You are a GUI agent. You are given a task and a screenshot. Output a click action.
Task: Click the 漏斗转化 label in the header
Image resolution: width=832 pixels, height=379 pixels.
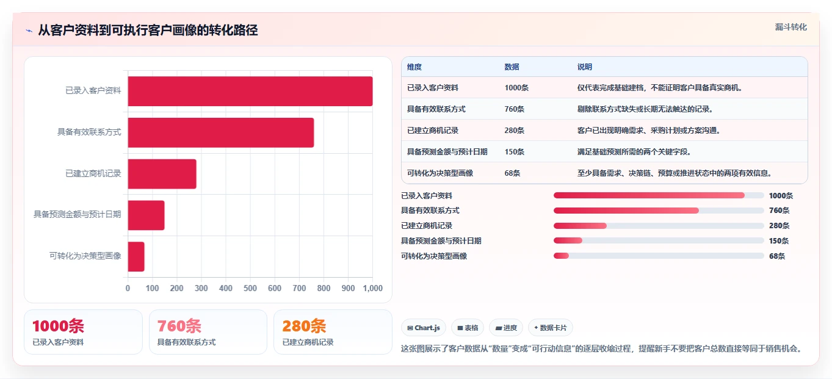pyautogui.click(x=791, y=27)
